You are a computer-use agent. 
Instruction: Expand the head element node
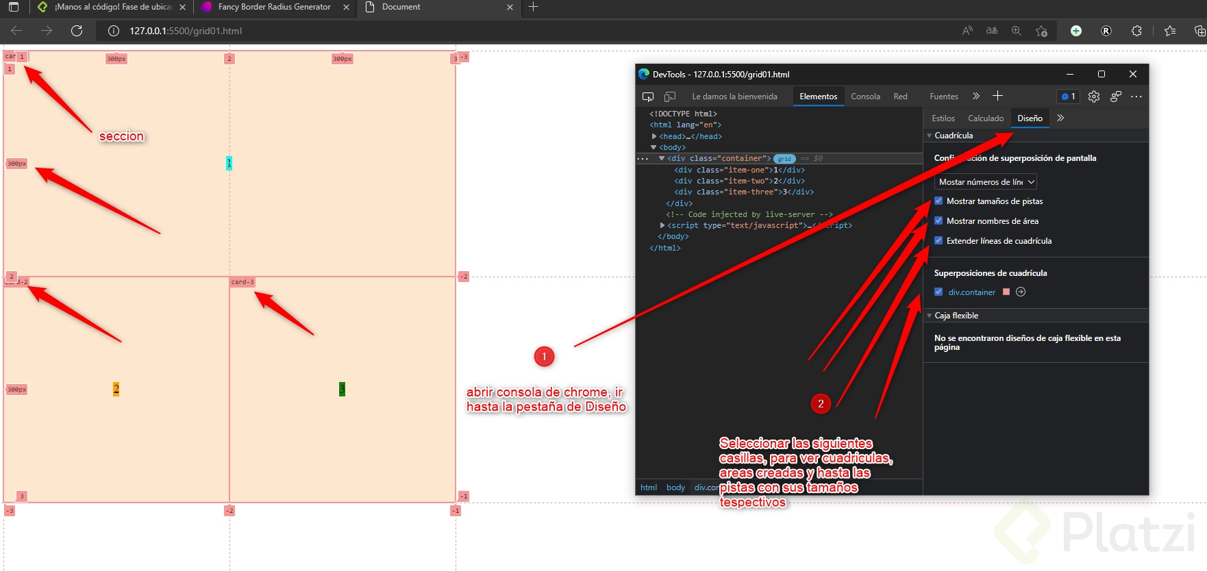654,136
